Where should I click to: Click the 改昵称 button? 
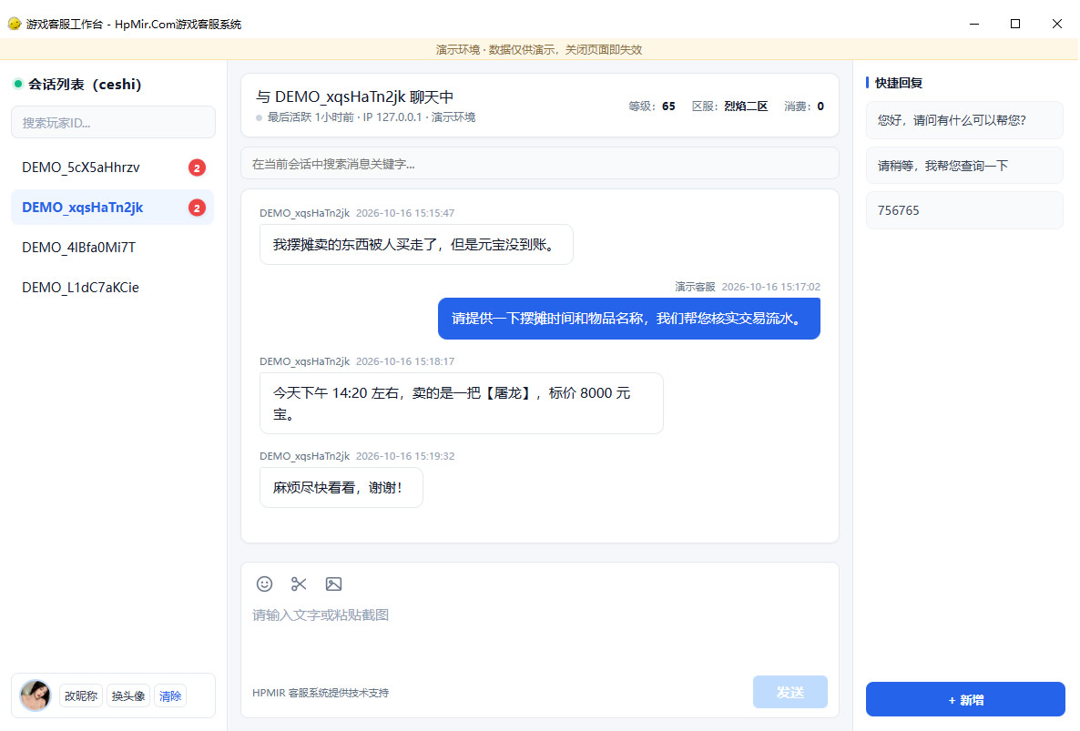coord(80,695)
